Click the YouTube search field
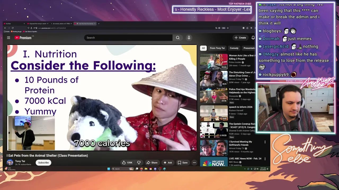Image resolution: width=339 pixels, height=190 pixels. tap(128, 38)
